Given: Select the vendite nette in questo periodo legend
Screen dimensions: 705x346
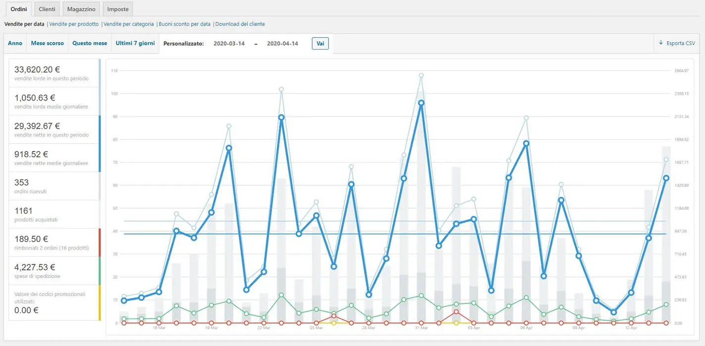Looking at the screenshot, I should pyautogui.click(x=54, y=130).
